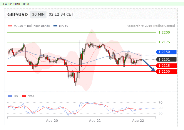The image size is (184, 130).
Task: Click the 02:12:34 CET timestamp
Action: tap(61, 14)
